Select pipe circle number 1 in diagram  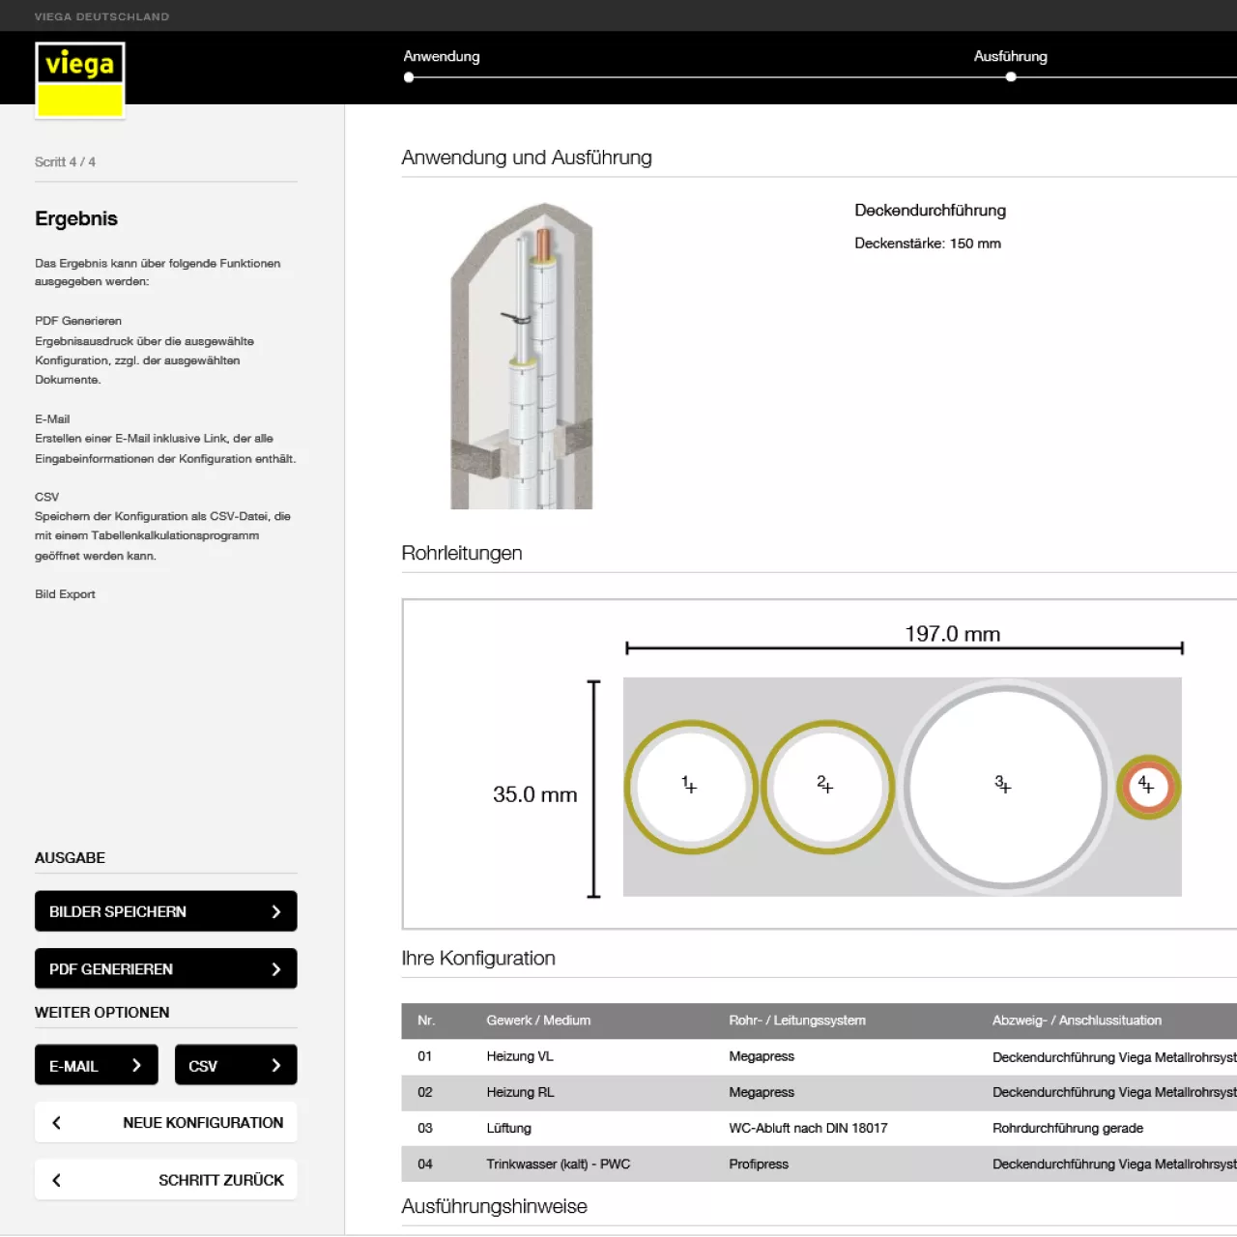(x=690, y=787)
